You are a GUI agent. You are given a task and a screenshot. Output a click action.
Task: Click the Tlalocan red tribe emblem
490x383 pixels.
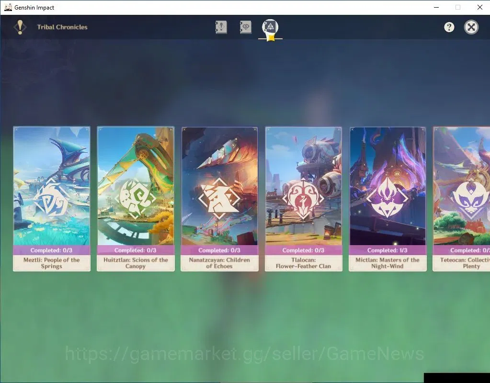[x=303, y=198]
